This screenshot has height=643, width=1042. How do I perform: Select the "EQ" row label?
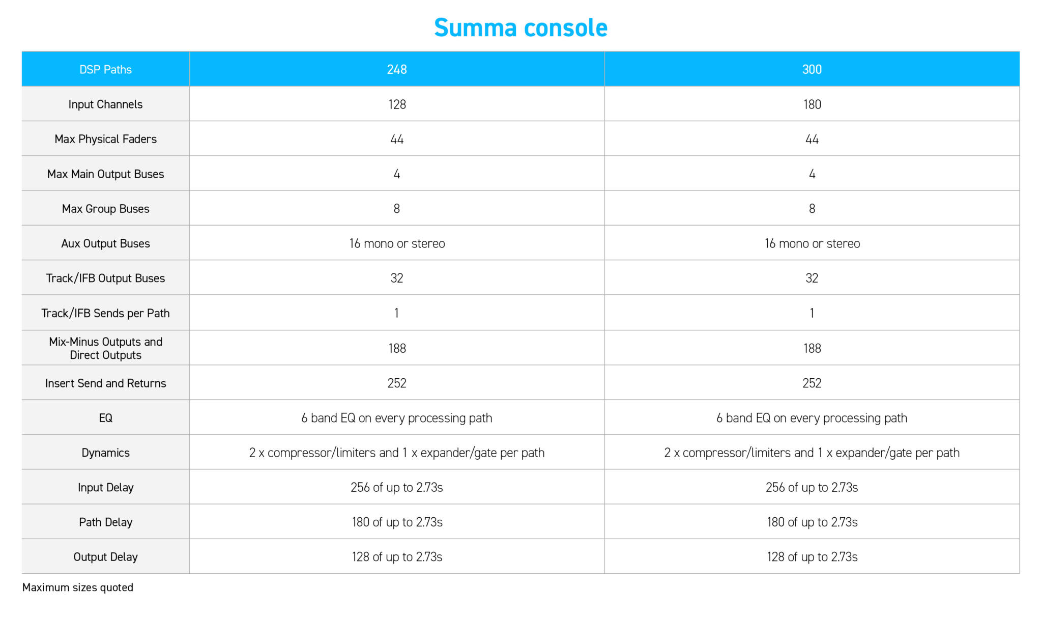pos(105,418)
